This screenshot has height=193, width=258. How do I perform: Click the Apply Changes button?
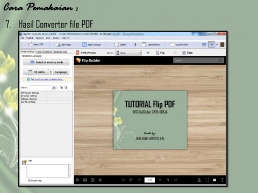click(91, 44)
